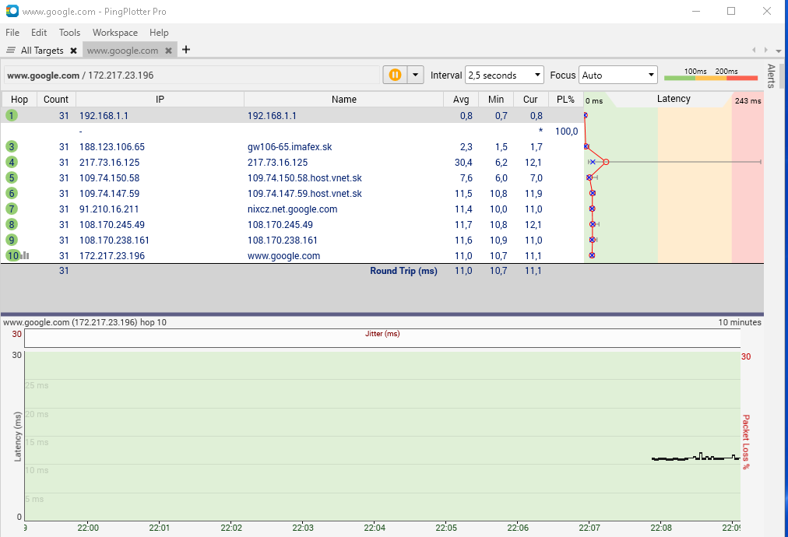Viewport: 788px width, 537px height.
Task: Open the Focus Auto dropdown
Action: click(x=618, y=75)
